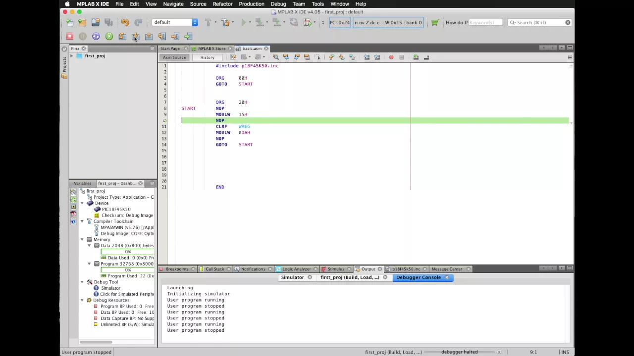Image resolution: width=634 pixels, height=356 pixels.
Task: Toggle the Asm Source view button
Action: (x=174, y=57)
